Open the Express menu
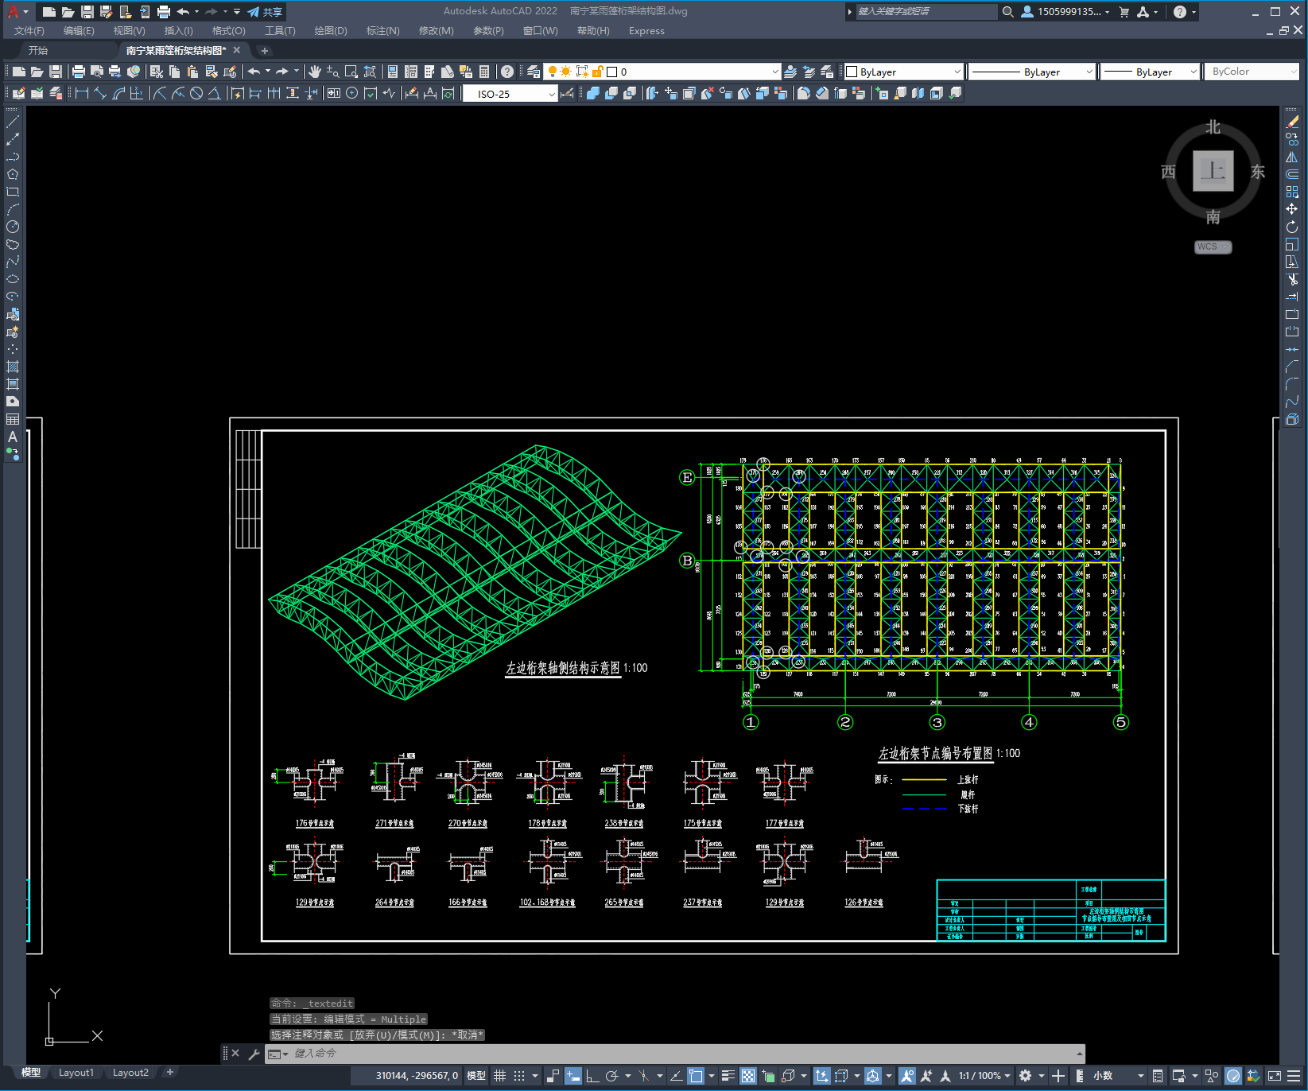This screenshot has height=1091, width=1308. click(646, 31)
